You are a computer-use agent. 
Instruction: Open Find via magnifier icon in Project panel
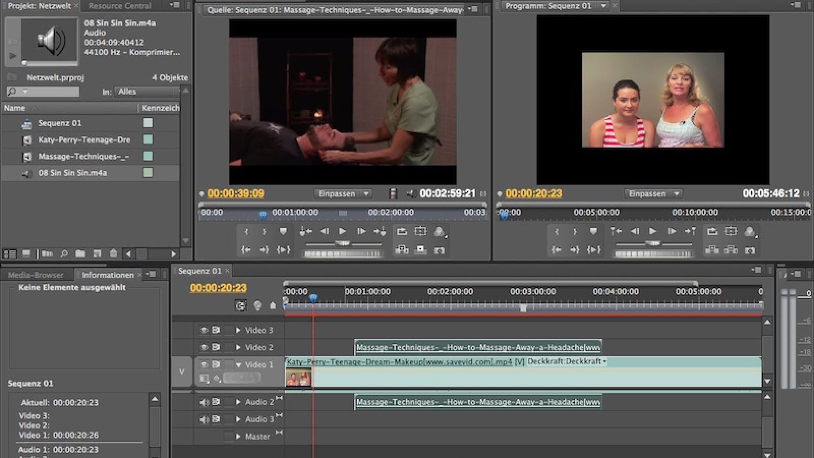pos(64,253)
